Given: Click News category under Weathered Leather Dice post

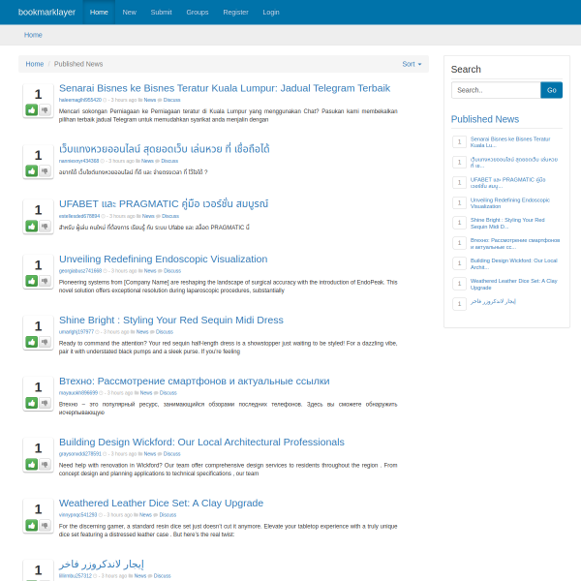Looking at the screenshot, I should point(145,515).
